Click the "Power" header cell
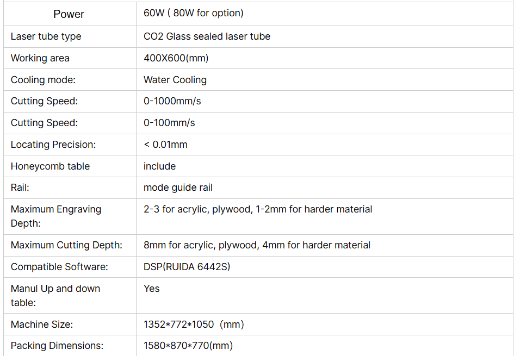 tap(69, 14)
